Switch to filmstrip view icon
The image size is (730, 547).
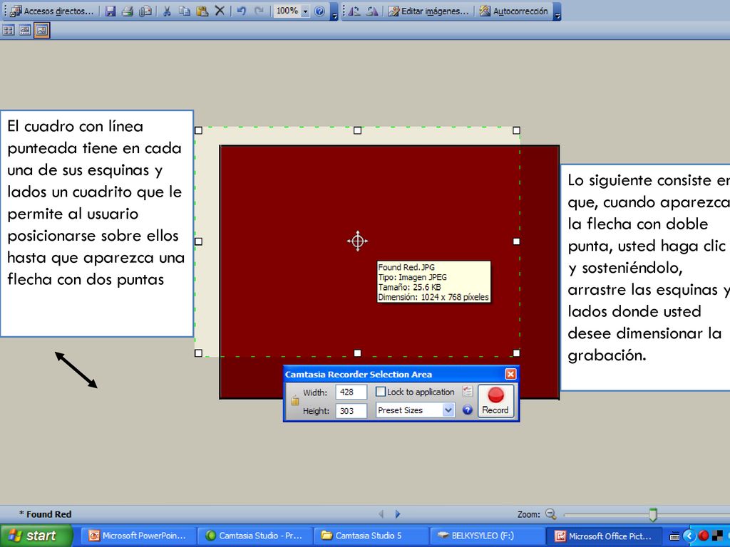[x=25, y=31]
